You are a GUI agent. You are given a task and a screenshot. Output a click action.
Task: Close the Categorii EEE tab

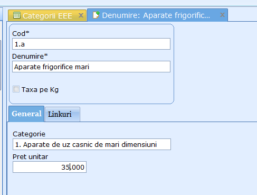[81, 15]
